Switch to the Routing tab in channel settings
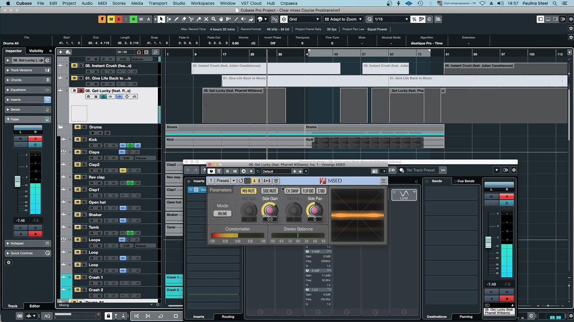 [x=228, y=317]
